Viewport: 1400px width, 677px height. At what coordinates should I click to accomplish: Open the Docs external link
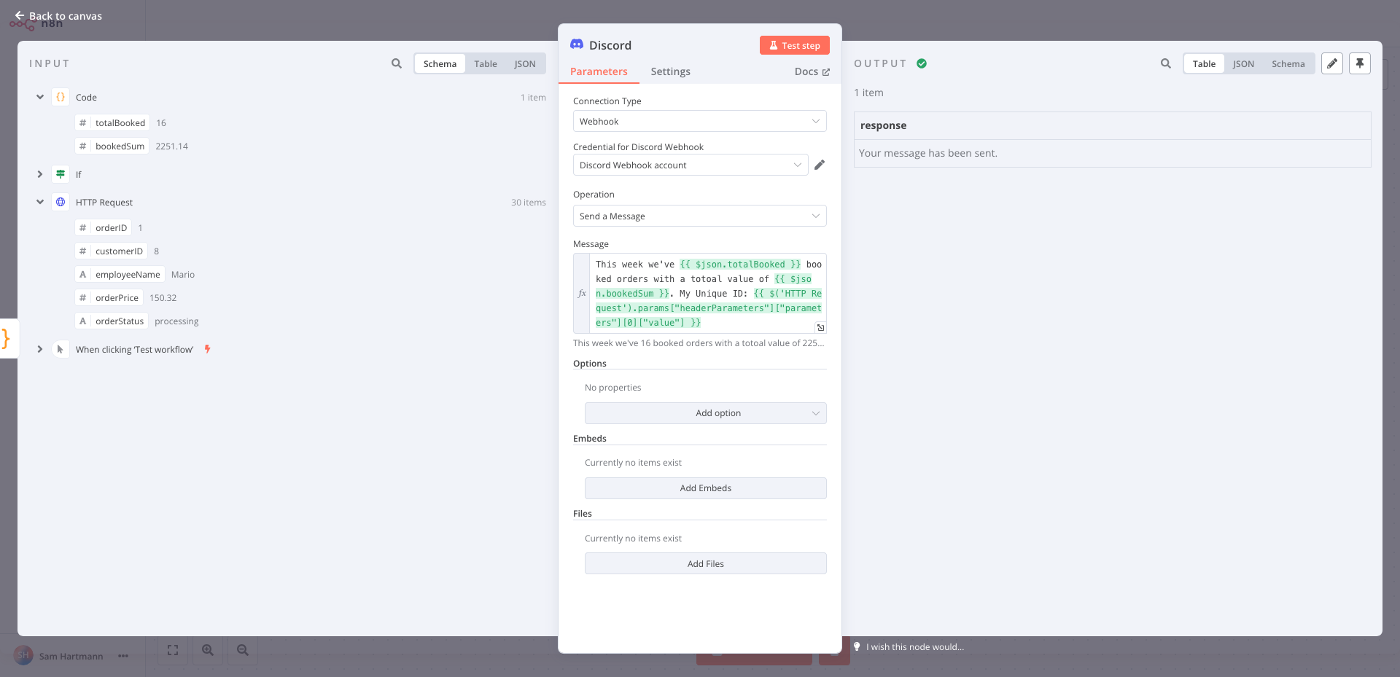(812, 71)
